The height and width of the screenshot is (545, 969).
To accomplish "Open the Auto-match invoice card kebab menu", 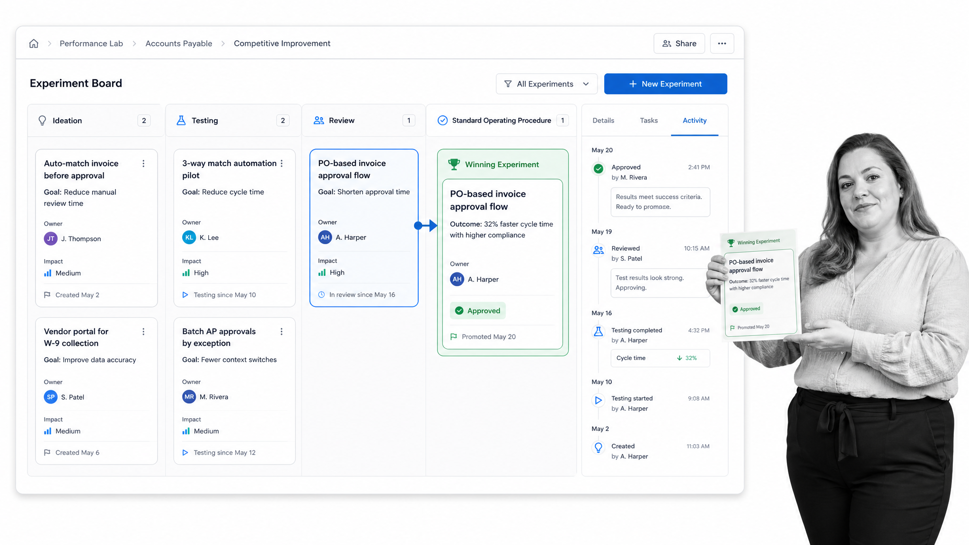I will tap(143, 164).
